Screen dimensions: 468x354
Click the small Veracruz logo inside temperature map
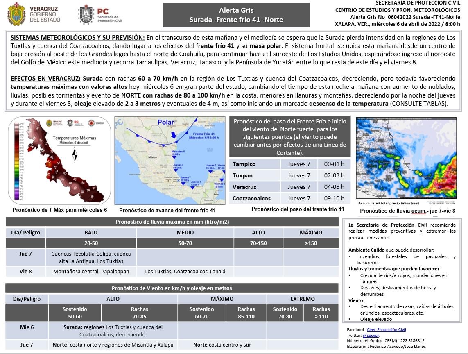49,123
